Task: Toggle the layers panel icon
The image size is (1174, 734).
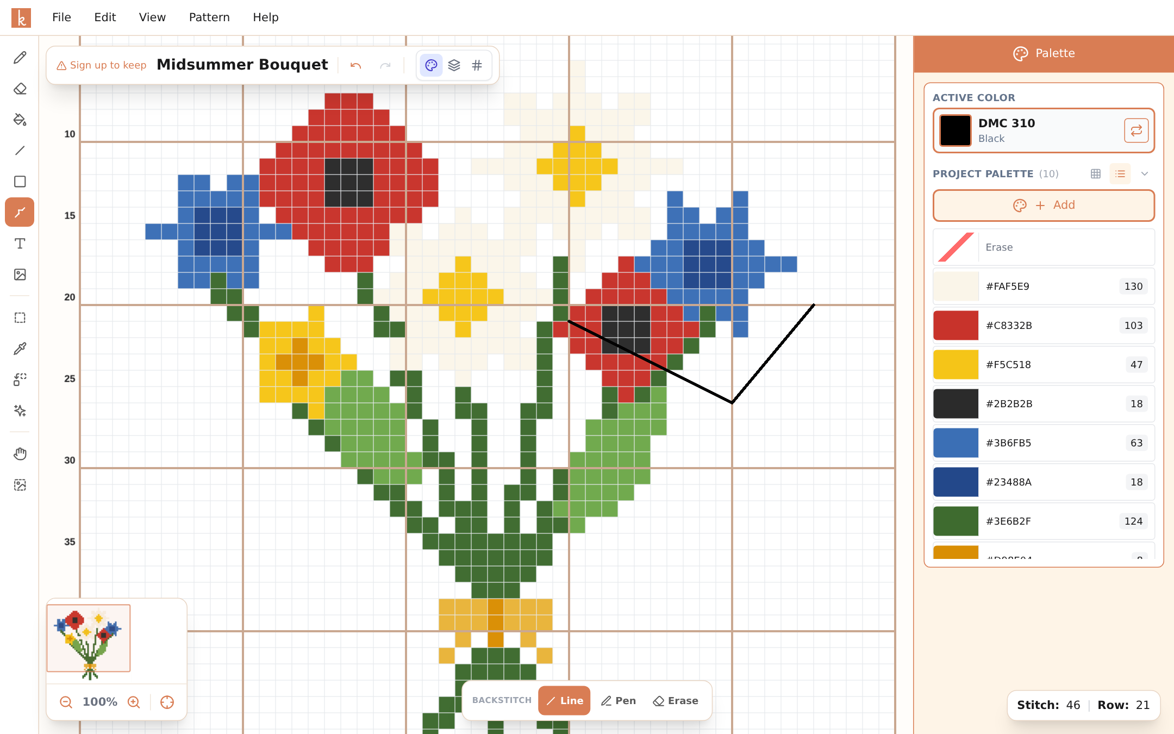Action: point(454,65)
